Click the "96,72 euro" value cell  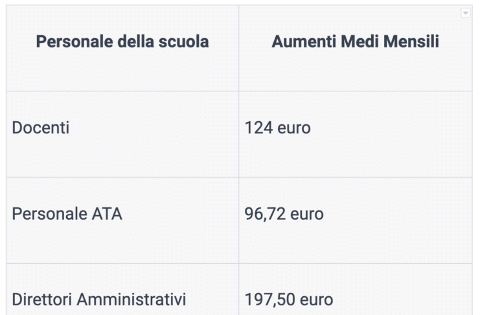pyautogui.click(x=284, y=214)
